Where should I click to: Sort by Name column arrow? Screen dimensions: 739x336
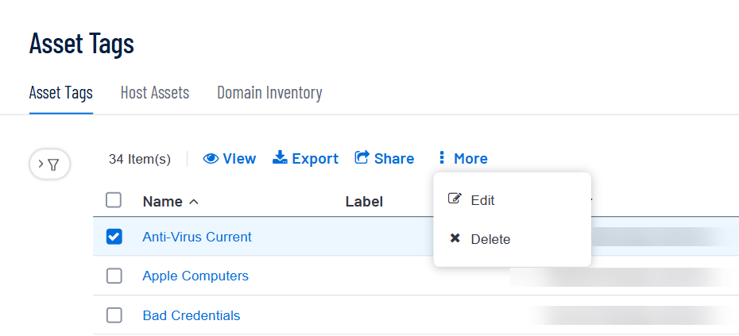[193, 203]
